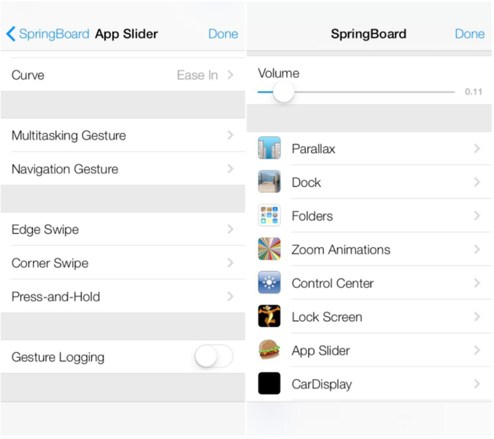Screen dimensions: 494x439
Task: Tap Done on the App Slider page
Action: coord(223,34)
